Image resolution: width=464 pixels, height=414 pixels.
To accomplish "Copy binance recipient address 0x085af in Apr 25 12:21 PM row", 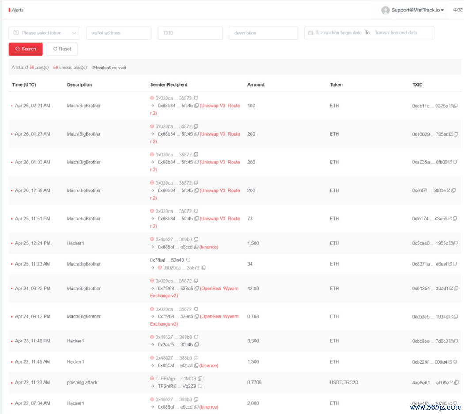I will coord(196,247).
